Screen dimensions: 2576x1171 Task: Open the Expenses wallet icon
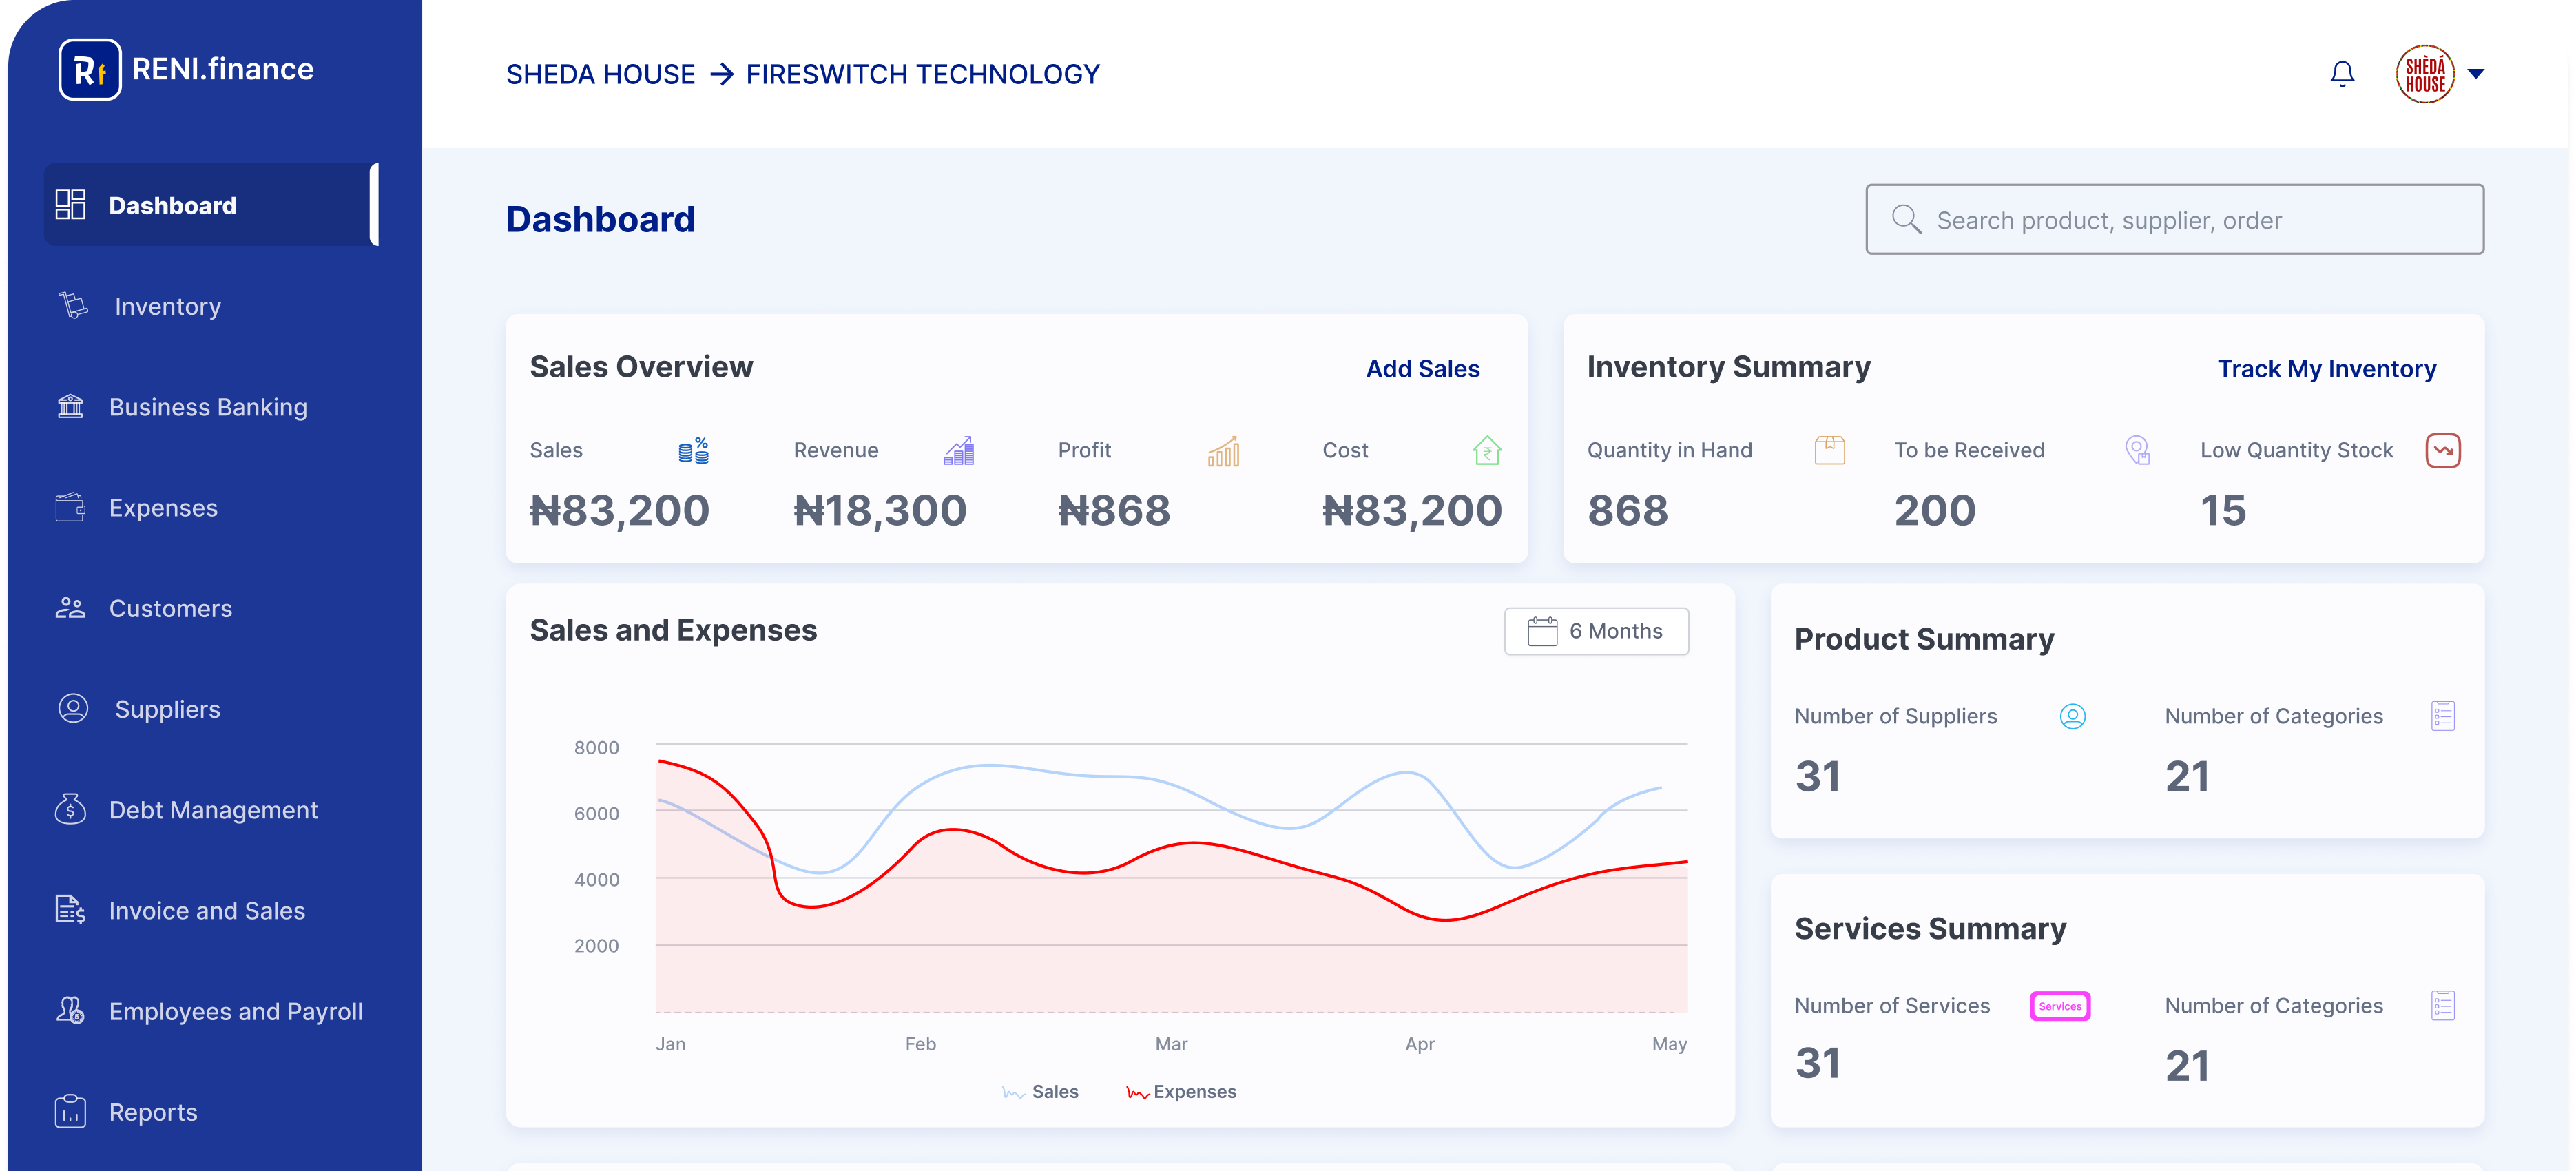(71, 507)
